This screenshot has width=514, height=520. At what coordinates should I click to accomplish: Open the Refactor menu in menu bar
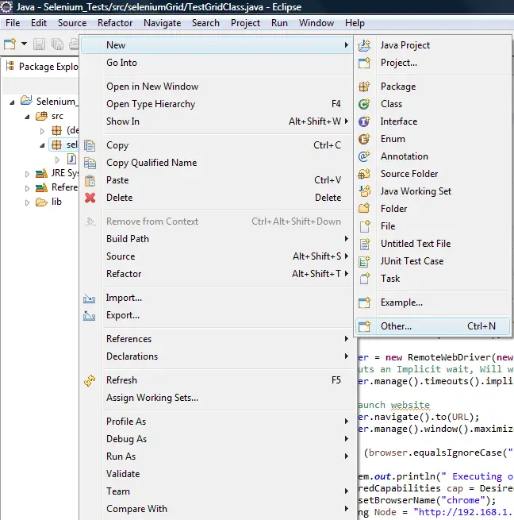pos(115,23)
